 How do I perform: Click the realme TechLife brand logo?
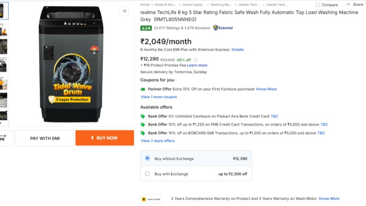(151, 199)
